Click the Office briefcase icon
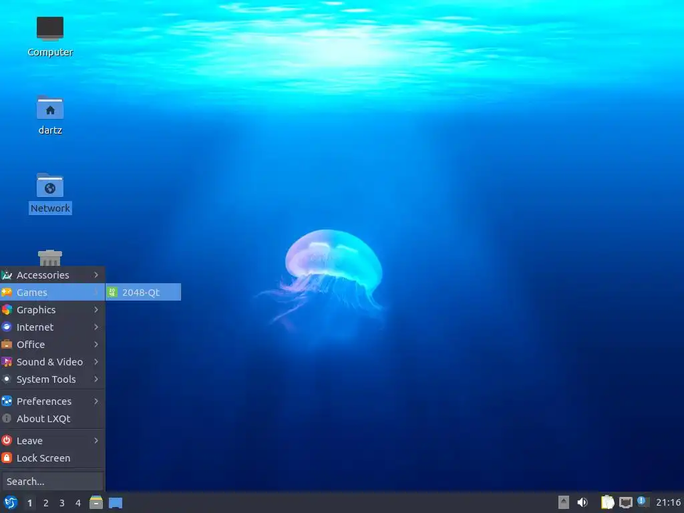Image resolution: width=684 pixels, height=513 pixels. point(7,345)
